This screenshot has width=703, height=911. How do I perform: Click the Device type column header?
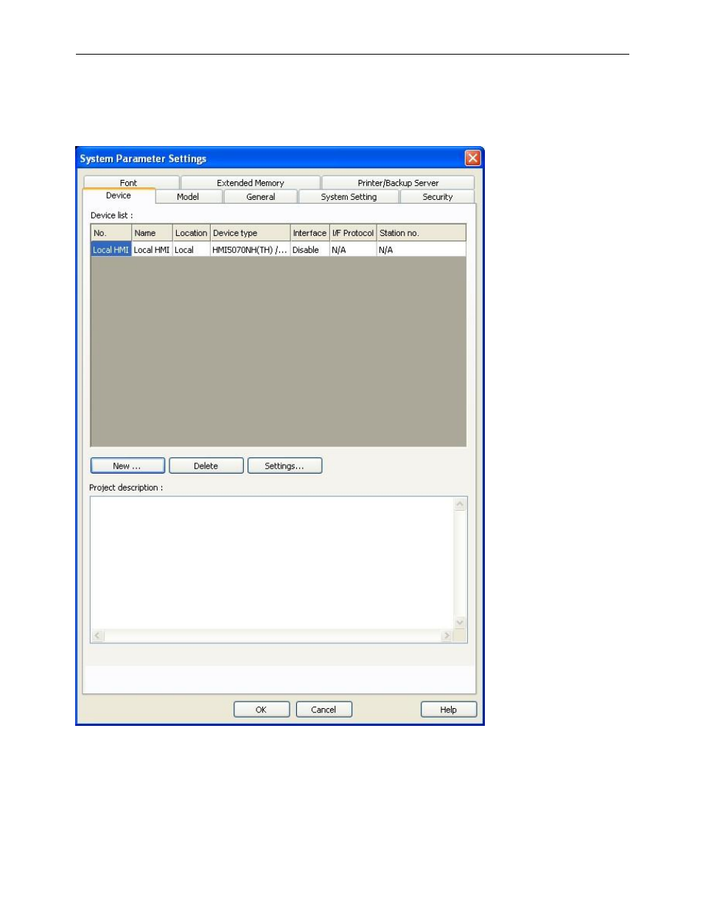(x=250, y=233)
